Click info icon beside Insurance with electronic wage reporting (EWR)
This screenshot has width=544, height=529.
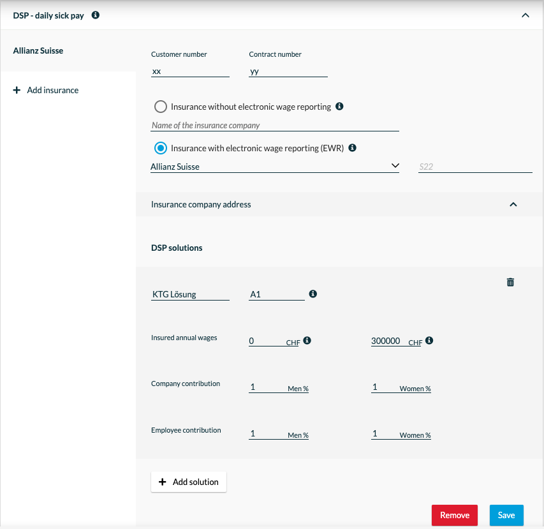pyautogui.click(x=352, y=148)
